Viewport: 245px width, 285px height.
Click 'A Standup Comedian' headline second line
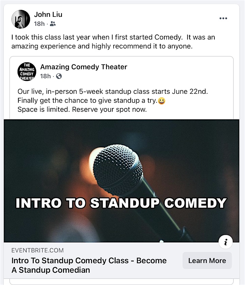coord(51,270)
